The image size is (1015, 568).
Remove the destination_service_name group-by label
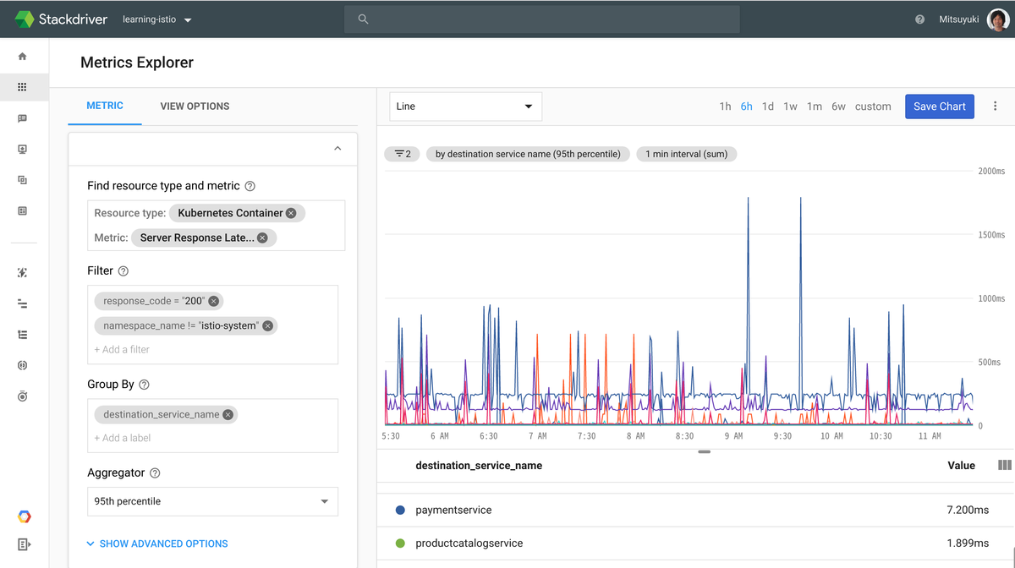click(228, 414)
